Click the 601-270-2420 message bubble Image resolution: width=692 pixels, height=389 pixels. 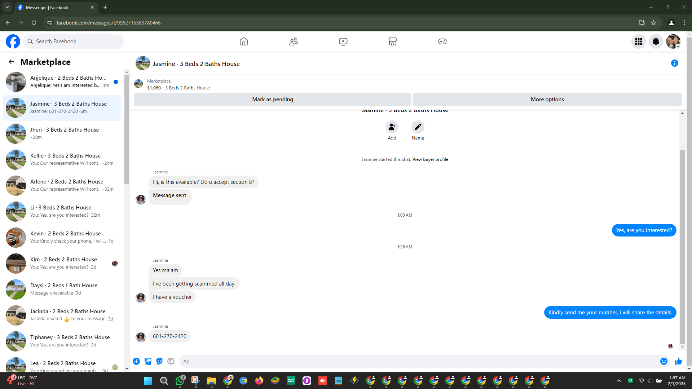coord(169,336)
